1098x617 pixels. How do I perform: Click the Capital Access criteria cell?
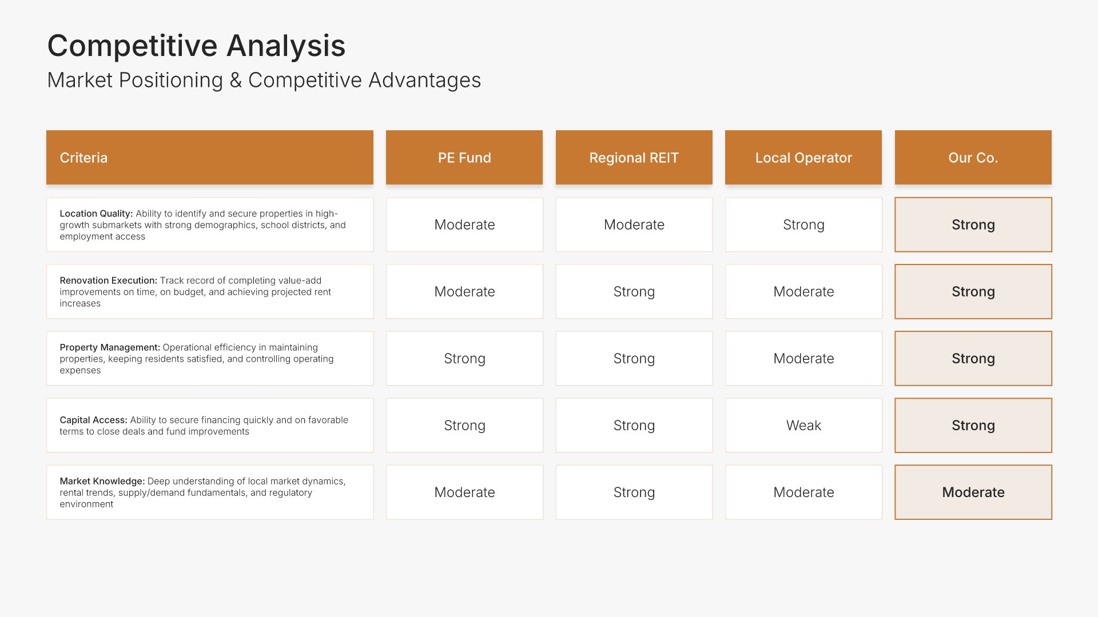(209, 426)
